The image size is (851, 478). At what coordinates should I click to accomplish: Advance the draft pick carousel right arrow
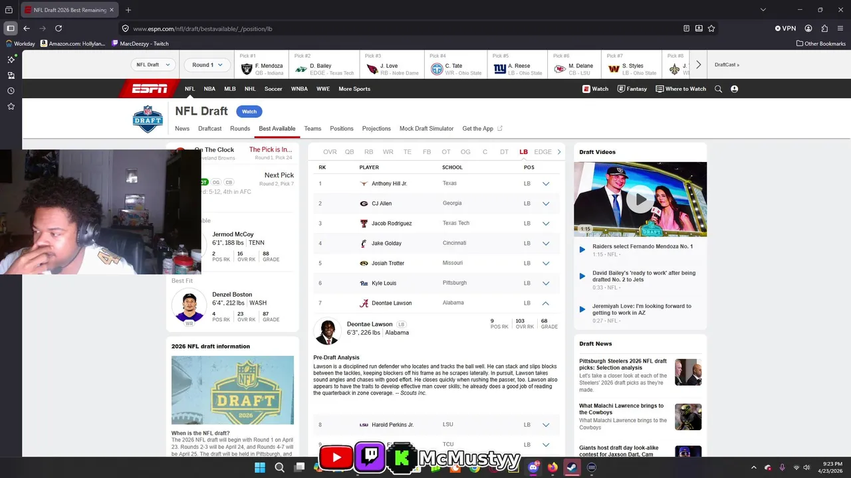tap(698, 65)
